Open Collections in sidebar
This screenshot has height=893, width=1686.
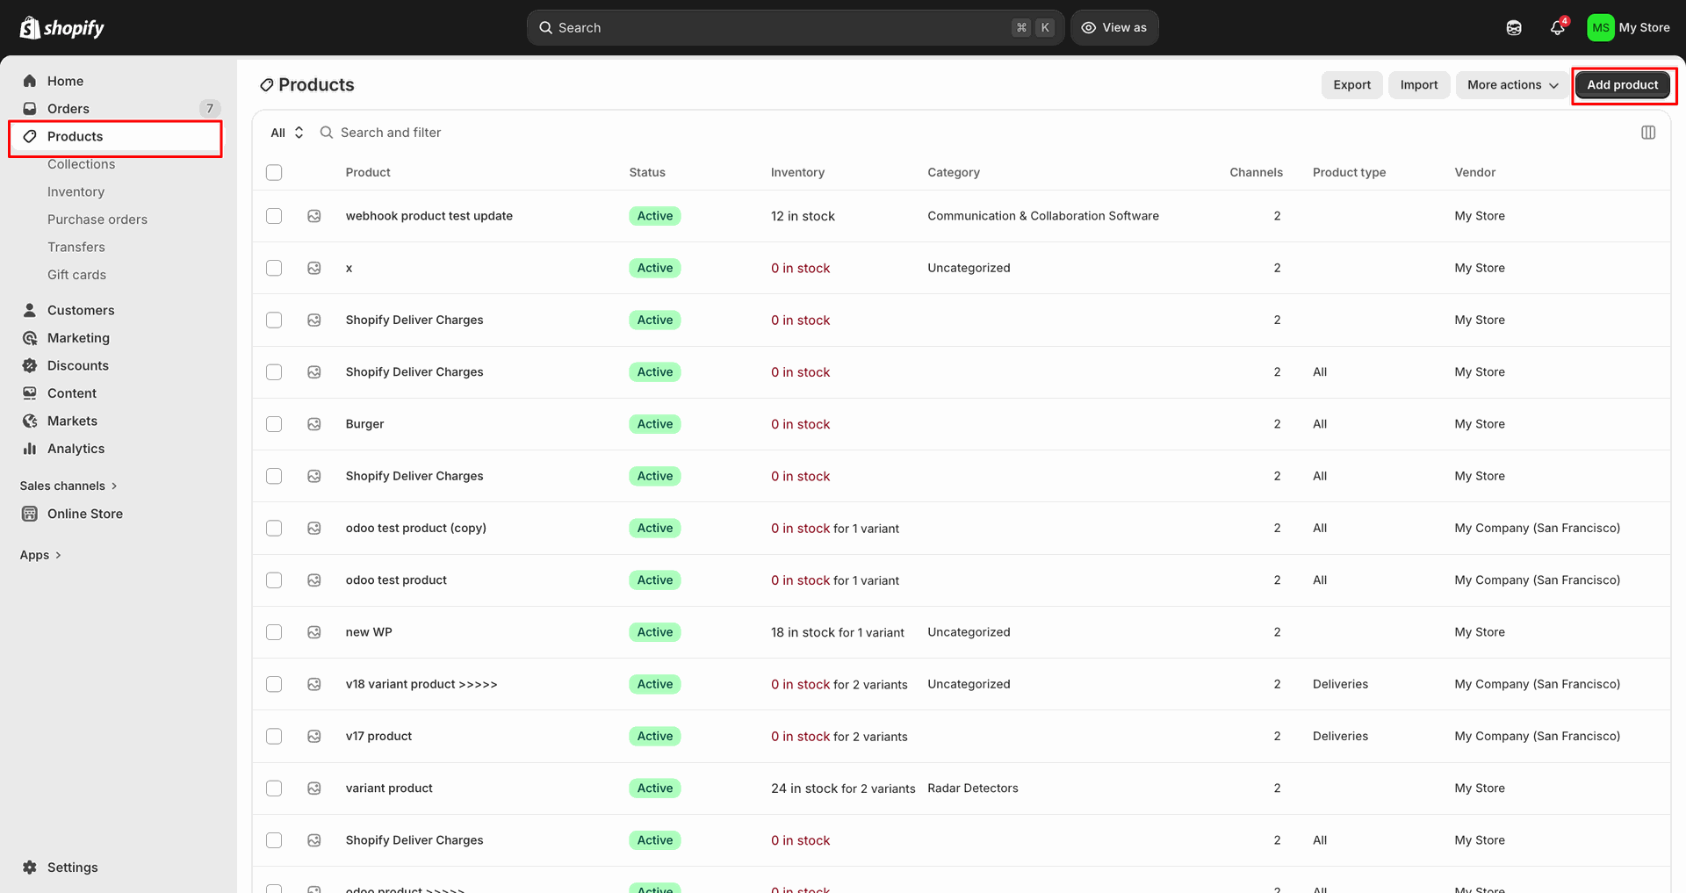pyautogui.click(x=82, y=164)
